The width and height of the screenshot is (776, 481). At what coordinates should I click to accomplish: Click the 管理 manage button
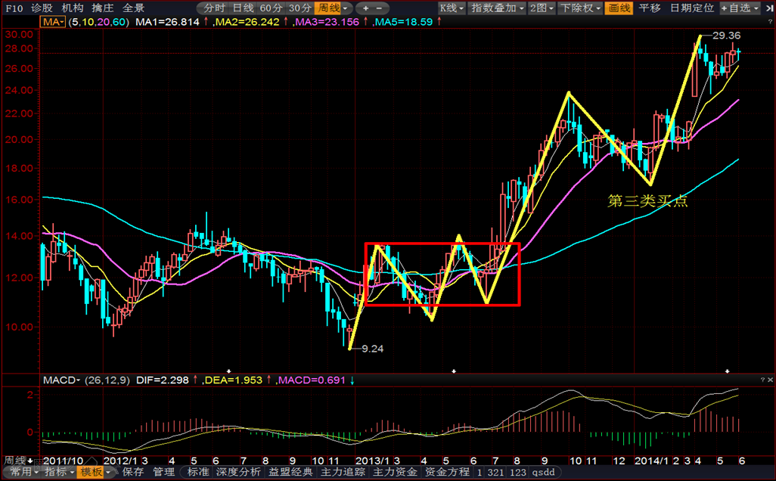pyautogui.click(x=164, y=472)
